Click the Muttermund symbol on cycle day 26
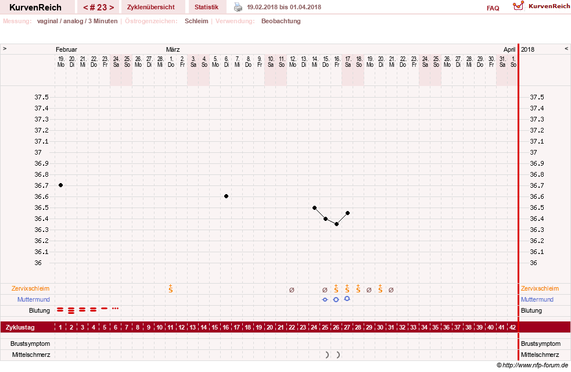Viewport: 571px width, 372px height. pyautogui.click(x=336, y=299)
